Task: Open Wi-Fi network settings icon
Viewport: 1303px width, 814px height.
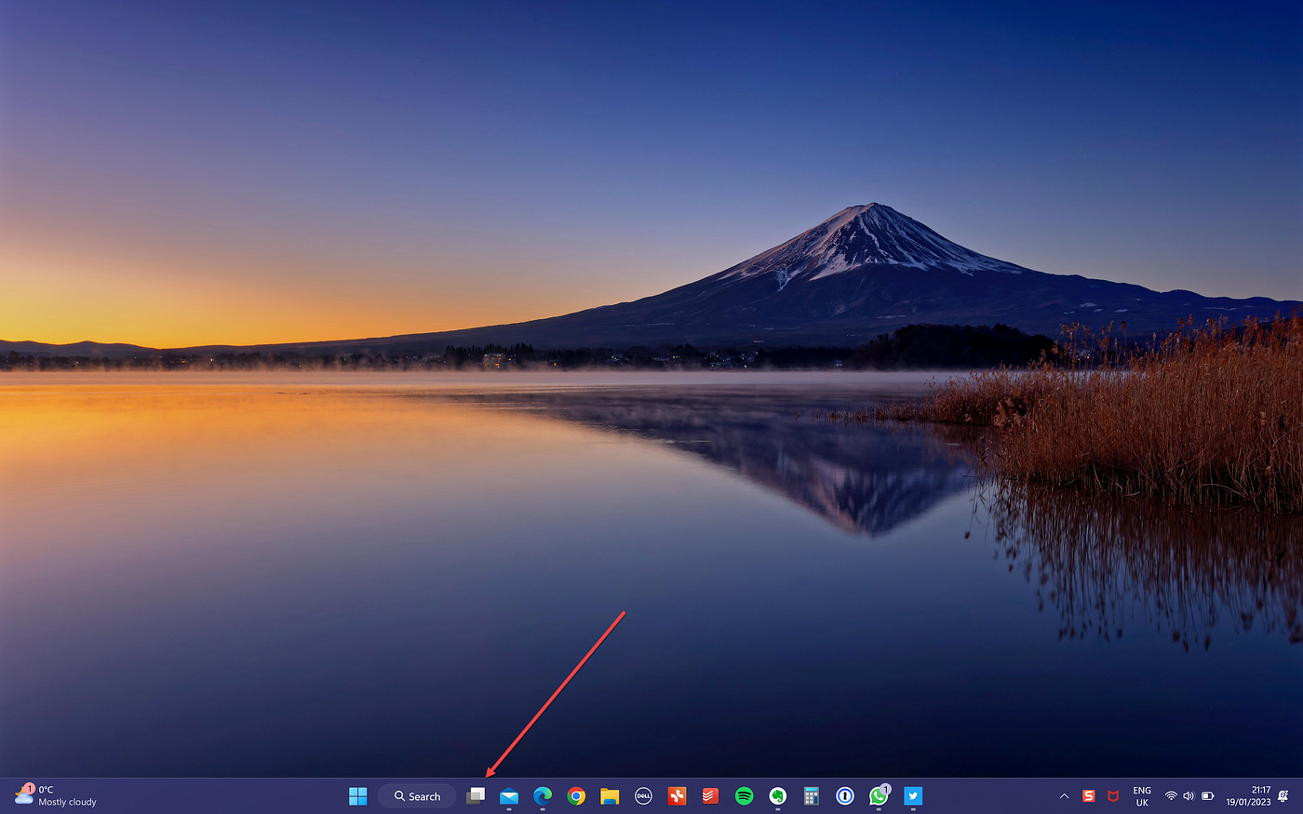Action: coord(1171,796)
